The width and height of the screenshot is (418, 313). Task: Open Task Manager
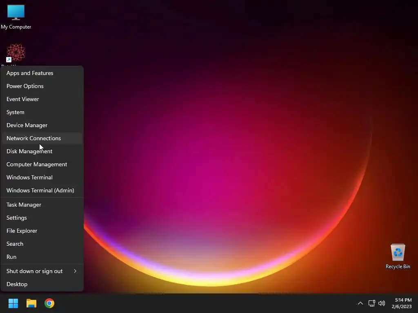click(42, 205)
